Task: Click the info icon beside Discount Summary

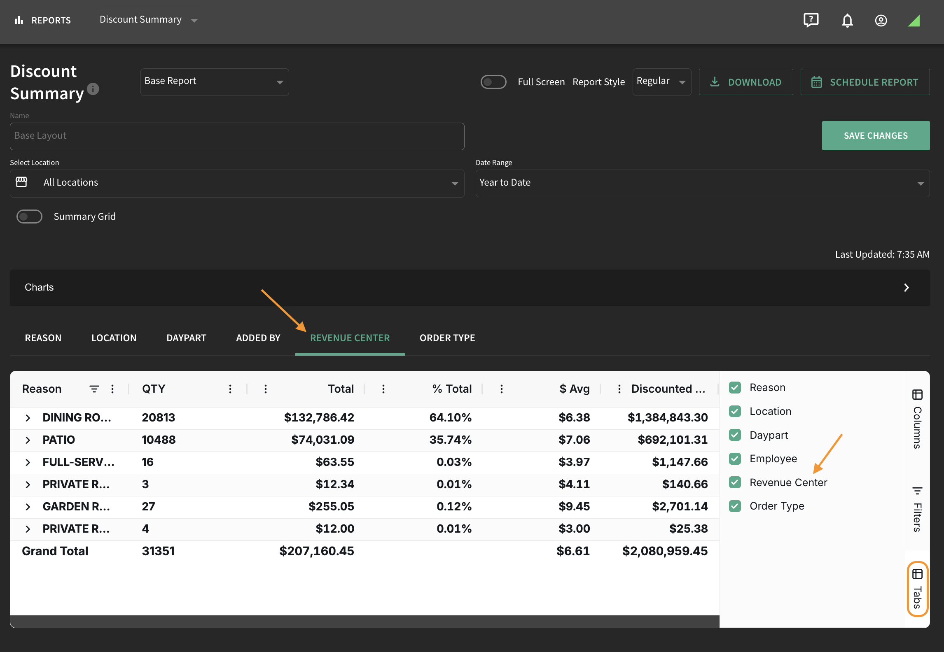Action: pyautogui.click(x=93, y=89)
